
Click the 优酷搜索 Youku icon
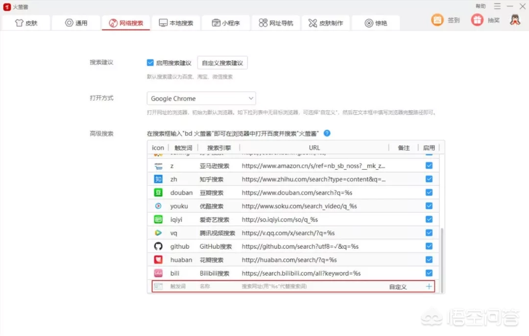tap(158, 206)
